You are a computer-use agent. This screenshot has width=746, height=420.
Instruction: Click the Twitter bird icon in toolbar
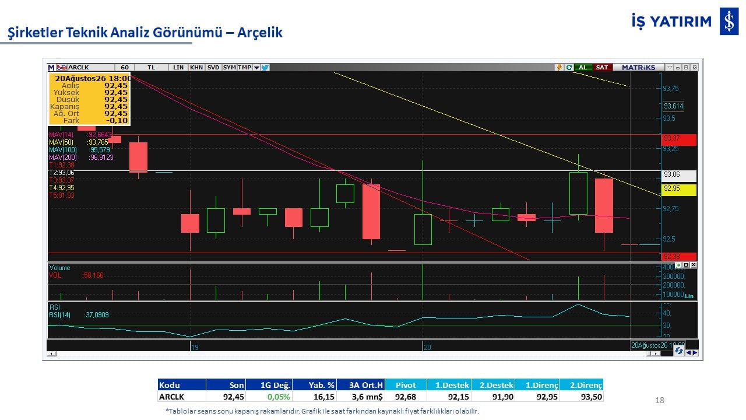(x=265, y=68)
